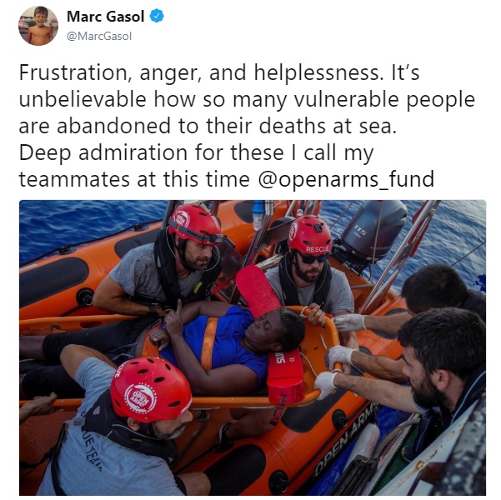Click the RESCUE label on the helmet
Screen dimensions: 501x500
[x=318, y=249]
